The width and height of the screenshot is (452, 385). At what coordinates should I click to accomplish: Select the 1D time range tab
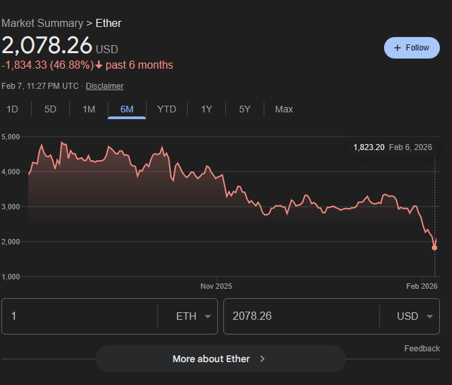12,109
